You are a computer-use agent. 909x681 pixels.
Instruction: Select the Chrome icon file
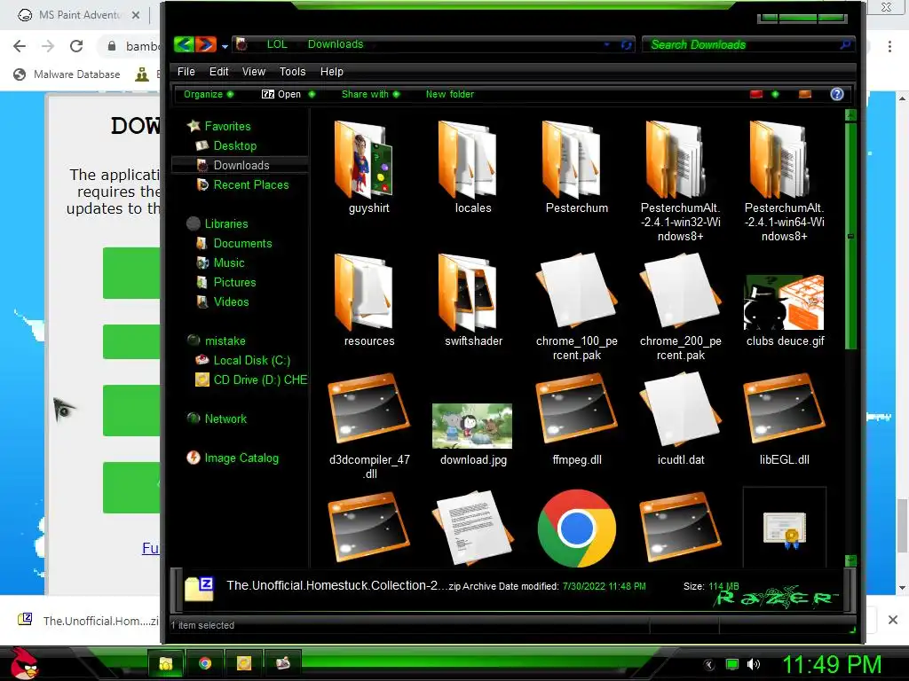point(575,528)
